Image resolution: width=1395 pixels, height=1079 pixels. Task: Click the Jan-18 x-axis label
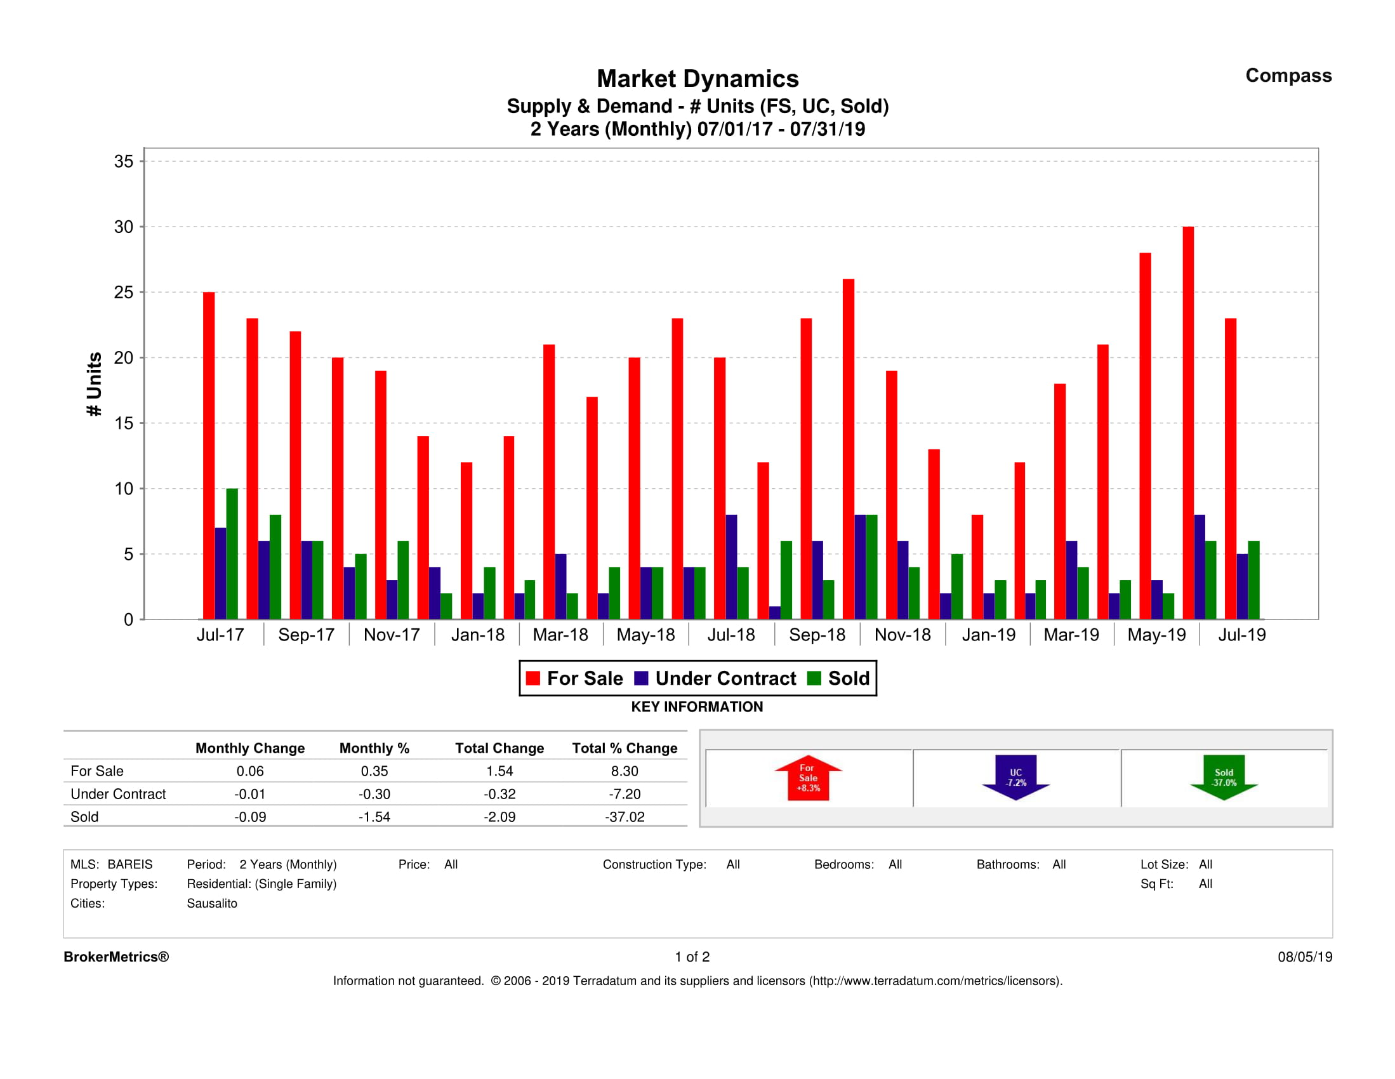click(478, 635)
